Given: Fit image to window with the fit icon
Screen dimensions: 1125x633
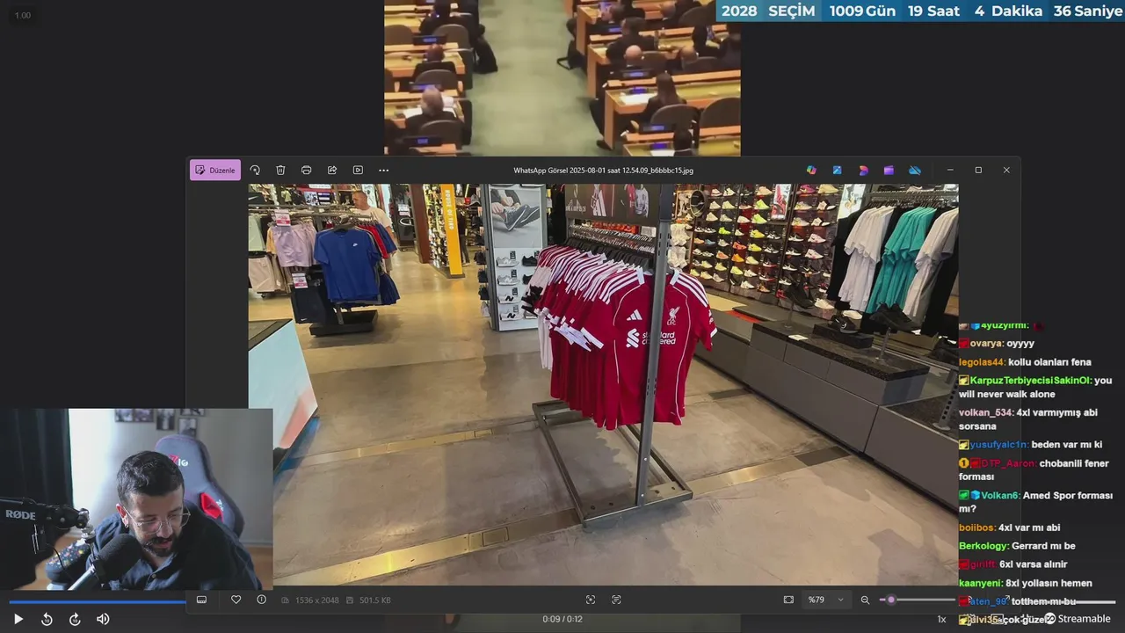Looking at the screenshot, I should point(788,600).
